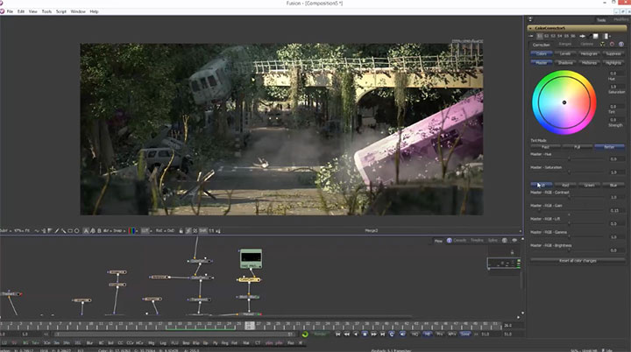The height and width of the screenshot is (352, 631).
Task: Open the round purple tab icon
Action: pyautogui.click(x=621, y=45)
